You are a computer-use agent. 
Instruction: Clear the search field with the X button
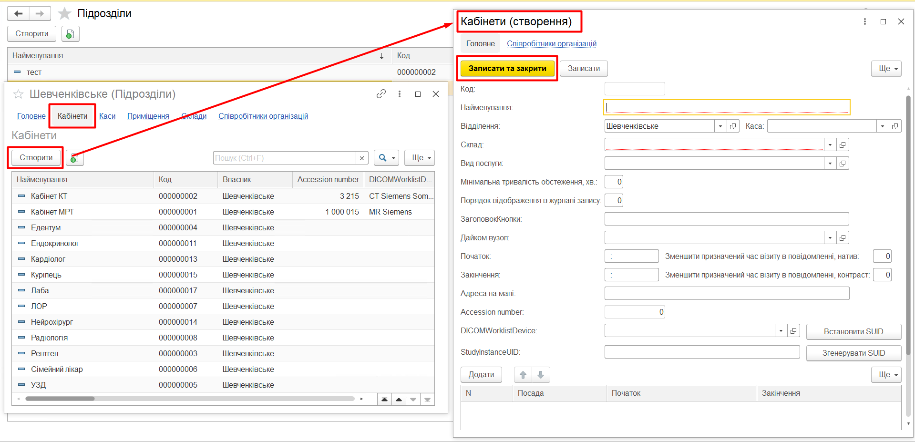(362, 158)
